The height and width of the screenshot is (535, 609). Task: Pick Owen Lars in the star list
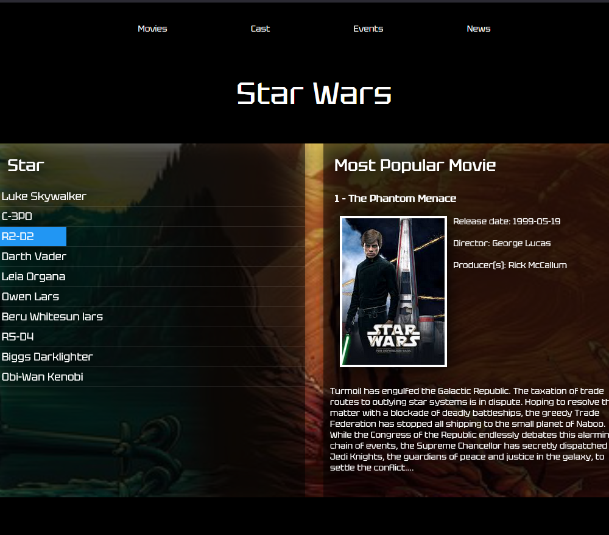pos(30,297)
